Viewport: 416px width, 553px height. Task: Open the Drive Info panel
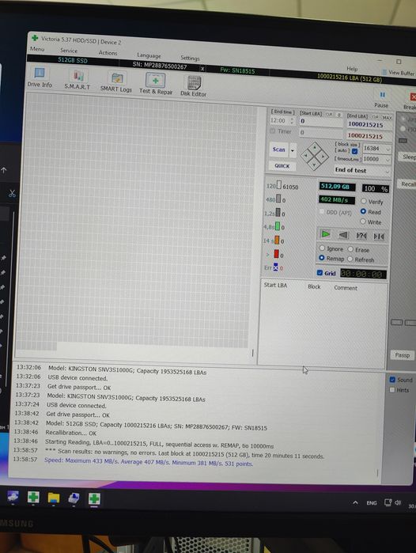(x=40, y=78)
